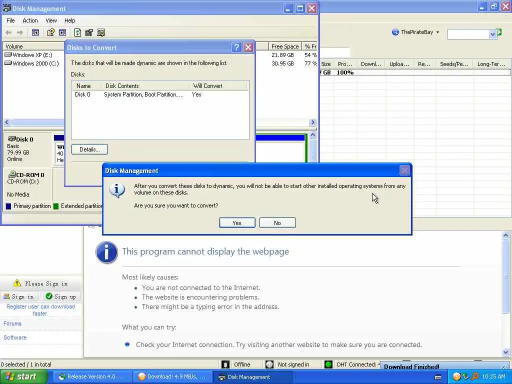This screenshot has height=384, width=512.
Task: Click the Forward arrow toolbar icon
Action: tap(20, 32)
